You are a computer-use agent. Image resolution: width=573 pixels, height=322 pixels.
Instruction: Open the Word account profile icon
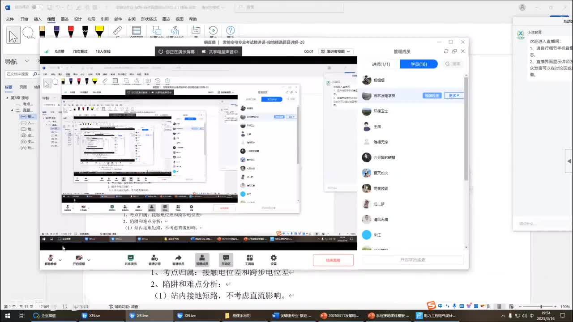tap(522, 7)
